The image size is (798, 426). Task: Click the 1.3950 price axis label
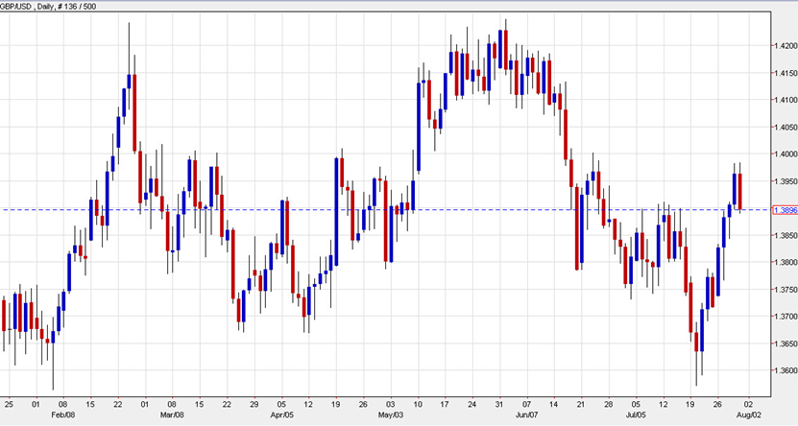point(786,181)
